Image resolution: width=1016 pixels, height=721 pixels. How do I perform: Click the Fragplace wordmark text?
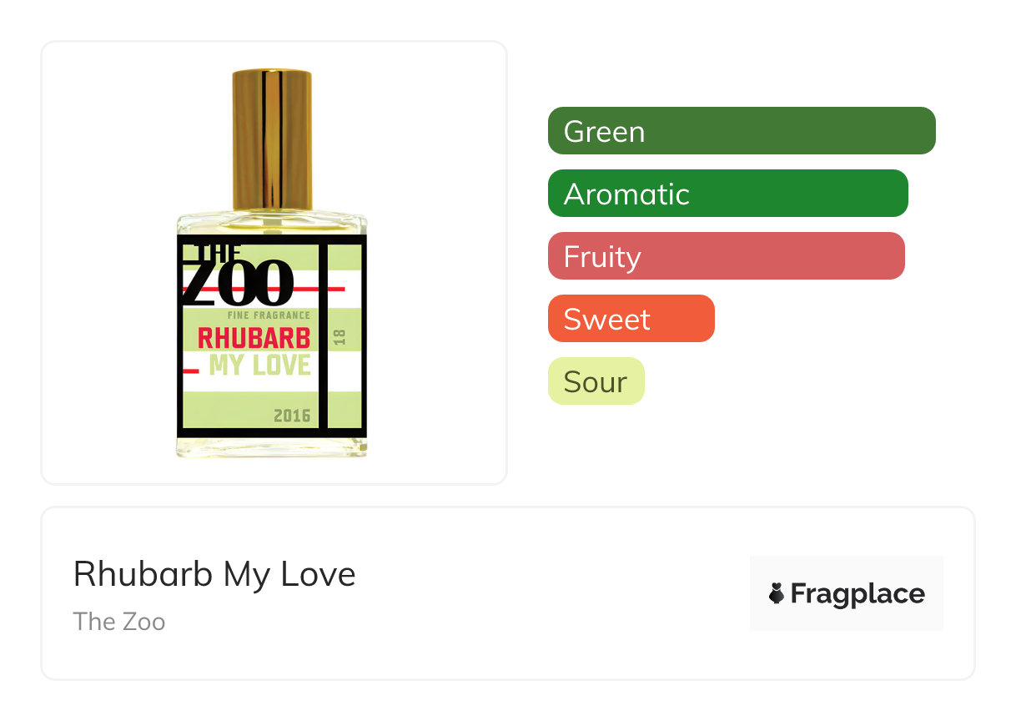[858, 593]
